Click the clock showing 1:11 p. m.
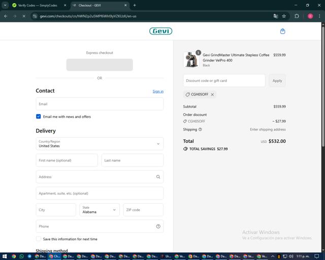 tap(303, 256)
